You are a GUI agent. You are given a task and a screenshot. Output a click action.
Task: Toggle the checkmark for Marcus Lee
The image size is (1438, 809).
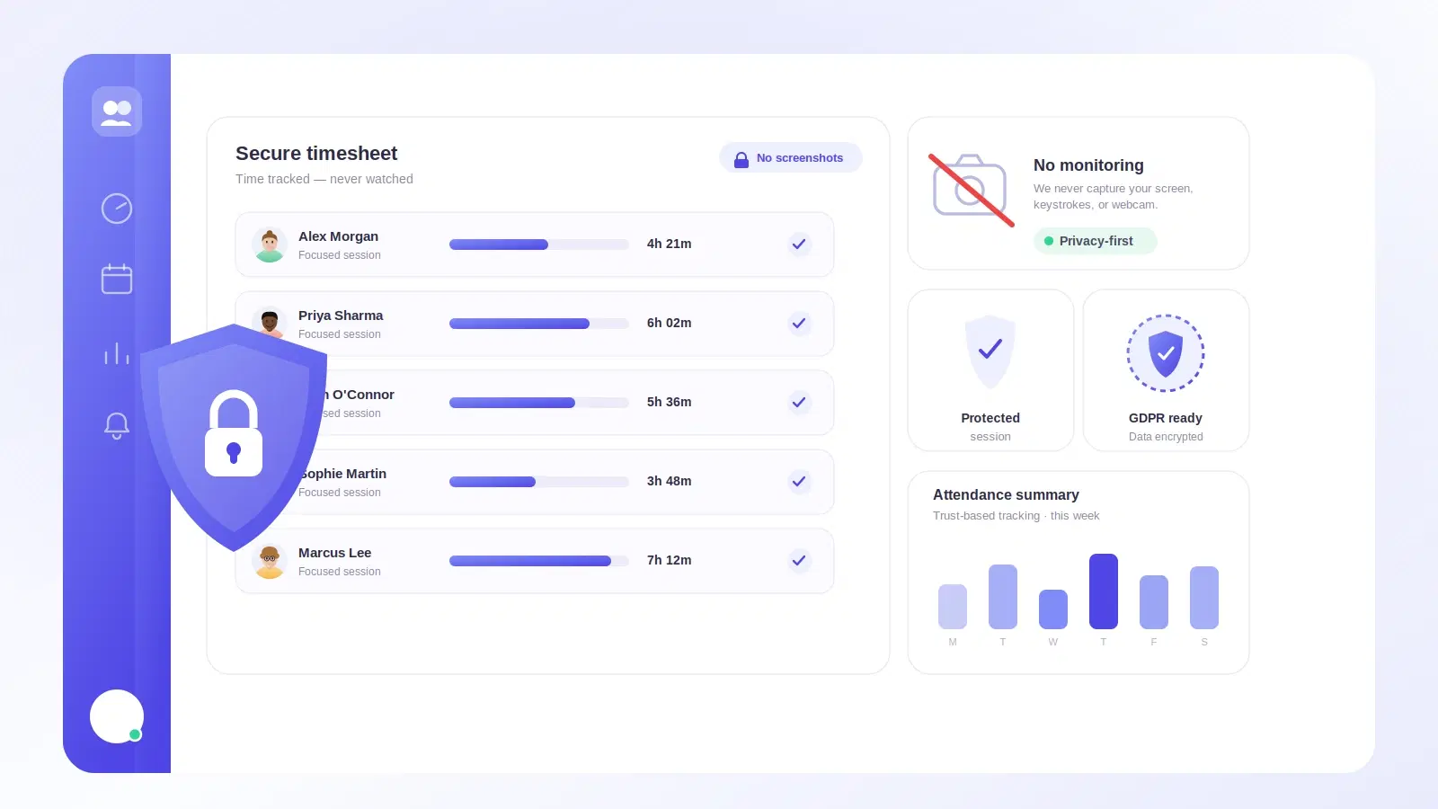(799, 561)
